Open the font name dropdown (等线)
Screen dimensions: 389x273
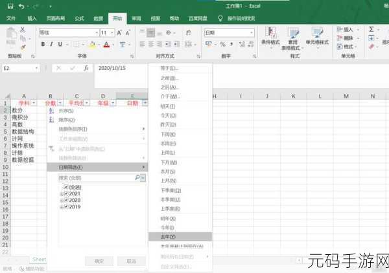[x=97, y=33]
